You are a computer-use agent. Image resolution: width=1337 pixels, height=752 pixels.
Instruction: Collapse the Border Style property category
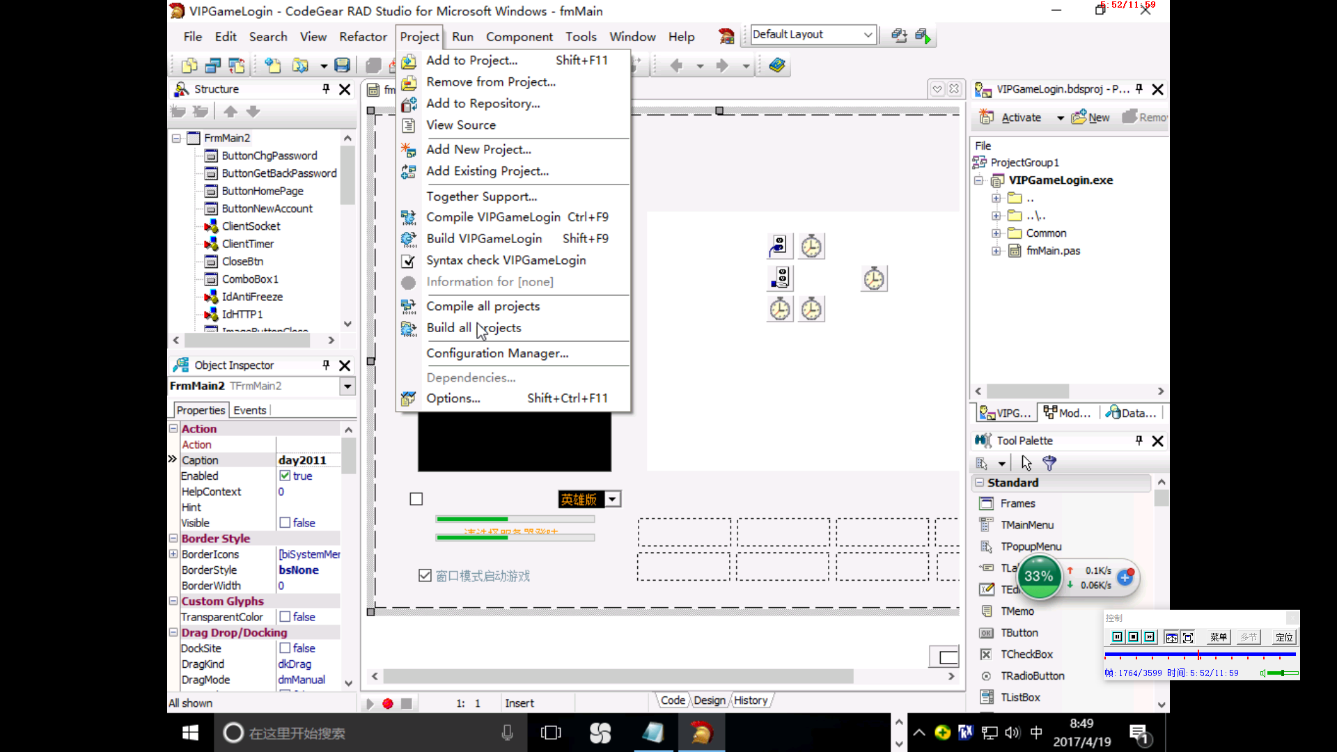tap(173, 538)
